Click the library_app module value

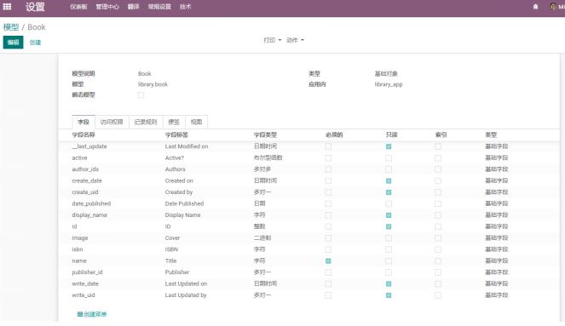point(389,84)
